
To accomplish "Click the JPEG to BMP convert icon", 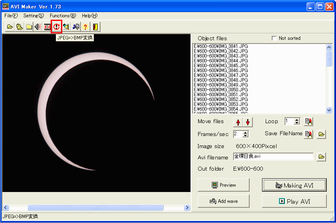I will [x=57, y=27].
